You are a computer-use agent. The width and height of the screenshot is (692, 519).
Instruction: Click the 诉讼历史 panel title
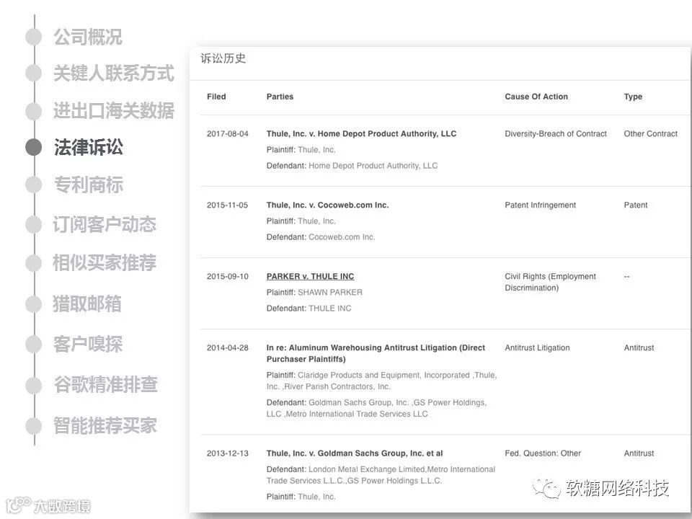223,58
